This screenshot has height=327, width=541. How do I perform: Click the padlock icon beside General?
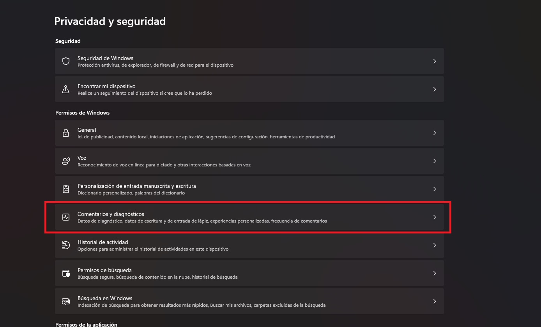coord(66,133)
